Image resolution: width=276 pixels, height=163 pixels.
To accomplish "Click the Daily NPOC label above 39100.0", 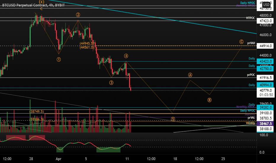I will [248, 111].
